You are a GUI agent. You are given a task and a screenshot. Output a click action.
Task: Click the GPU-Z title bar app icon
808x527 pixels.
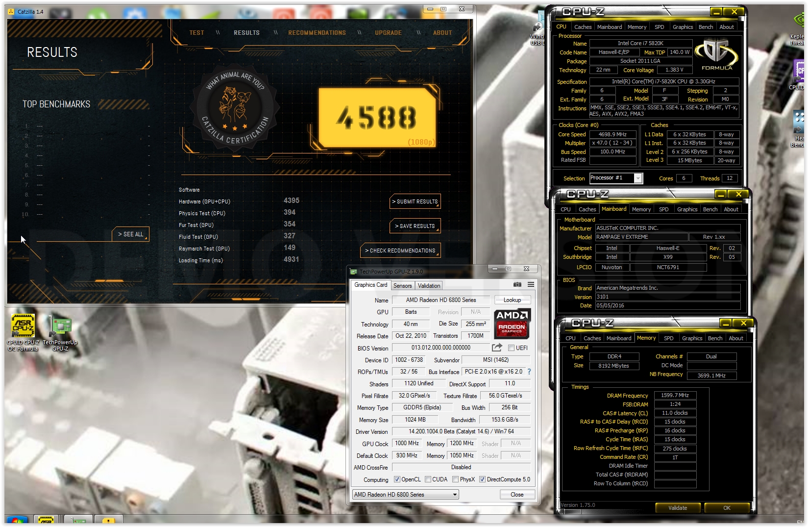[354, 272]
